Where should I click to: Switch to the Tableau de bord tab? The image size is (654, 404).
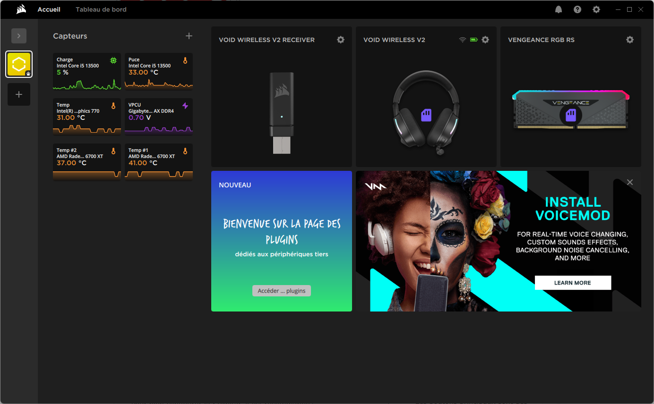(101, 9)
